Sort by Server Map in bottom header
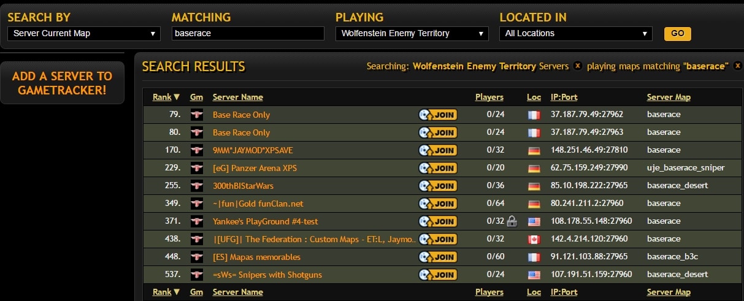Image resolution: width=744 pixels, height=301 pixels. pos(669,292)
